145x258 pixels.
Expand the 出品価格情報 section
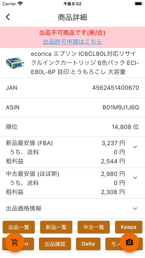72,208
